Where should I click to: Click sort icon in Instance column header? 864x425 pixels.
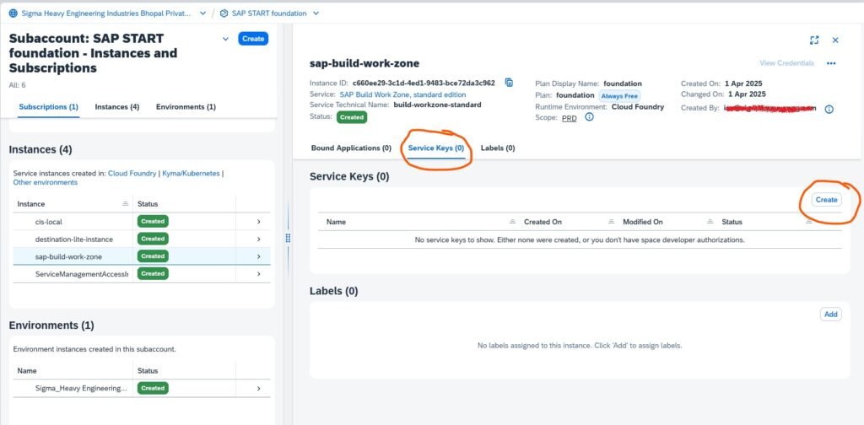click(x=125, y=204)
